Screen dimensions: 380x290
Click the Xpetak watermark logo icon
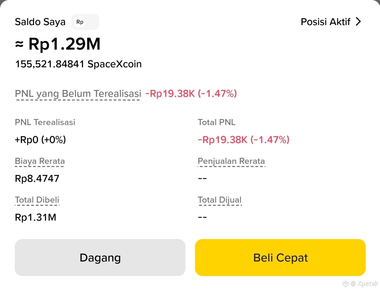(345, 284)
